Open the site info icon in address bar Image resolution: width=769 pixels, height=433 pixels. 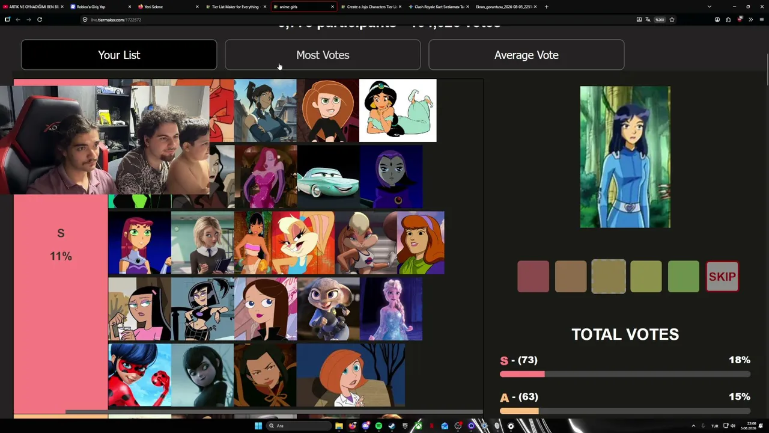coord(85,19)
